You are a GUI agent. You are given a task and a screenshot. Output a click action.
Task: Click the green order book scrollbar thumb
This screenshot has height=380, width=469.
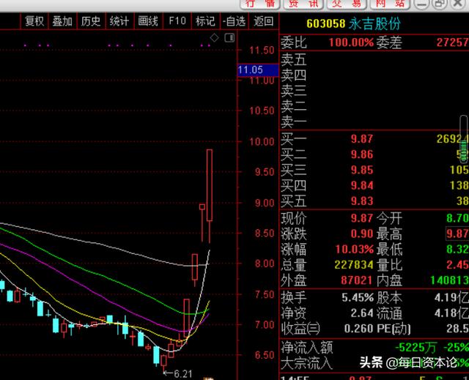pyautogui.click(x=464, y=150)
